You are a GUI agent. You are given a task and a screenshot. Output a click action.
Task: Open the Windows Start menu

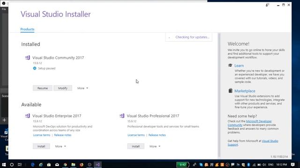(4, 165)
